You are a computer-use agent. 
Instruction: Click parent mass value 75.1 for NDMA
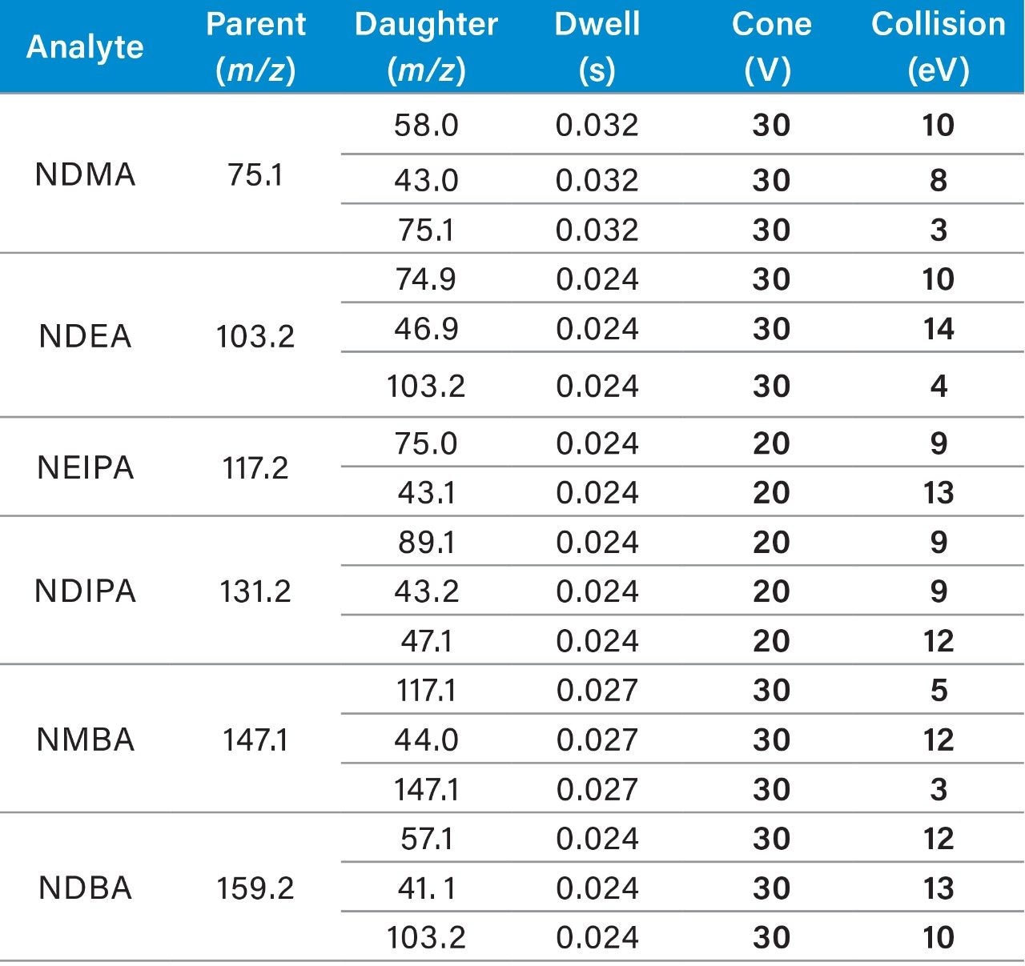[255, 174]
